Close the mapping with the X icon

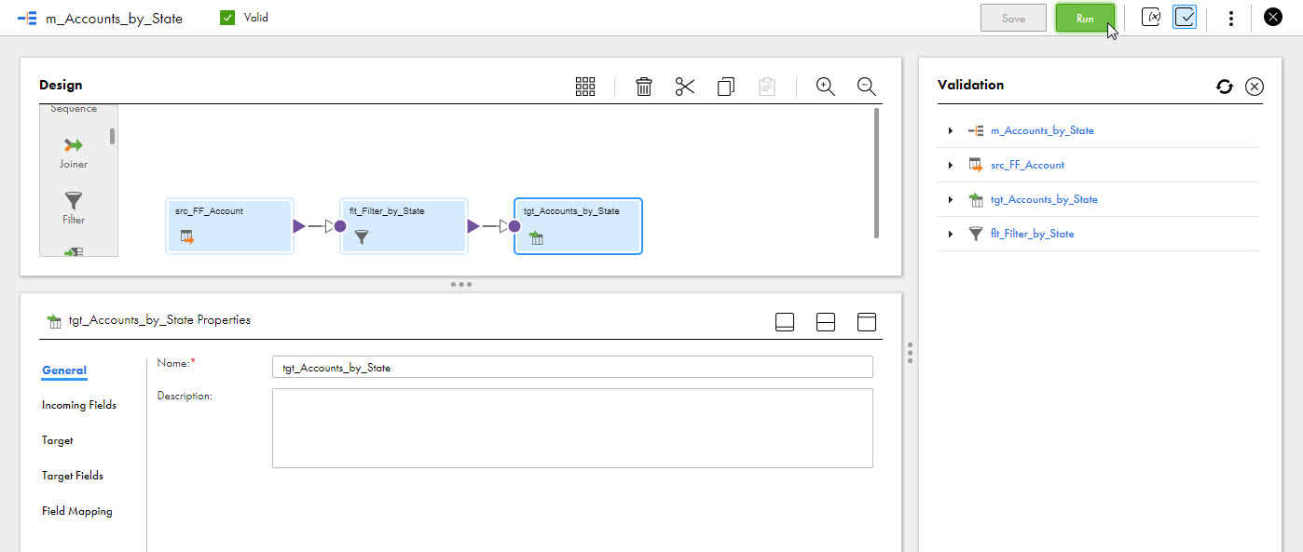[1272, 17]
